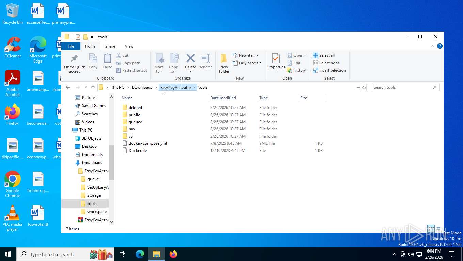
Task: Open file History from ribbon
Action: [x=297, y=70]
